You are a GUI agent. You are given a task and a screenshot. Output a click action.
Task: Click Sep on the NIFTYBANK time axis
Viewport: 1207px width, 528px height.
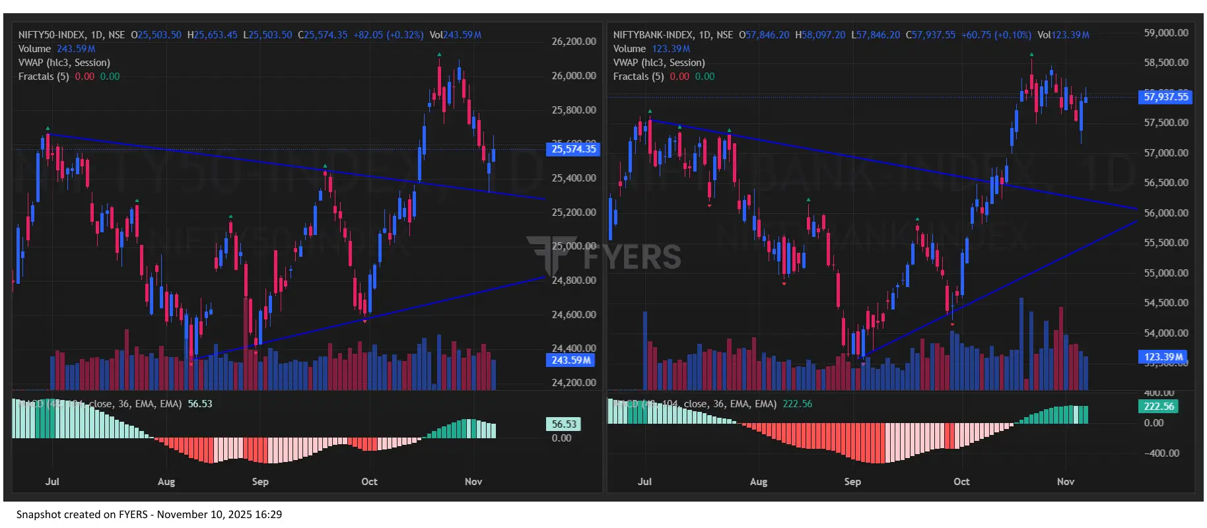(852, 482)
